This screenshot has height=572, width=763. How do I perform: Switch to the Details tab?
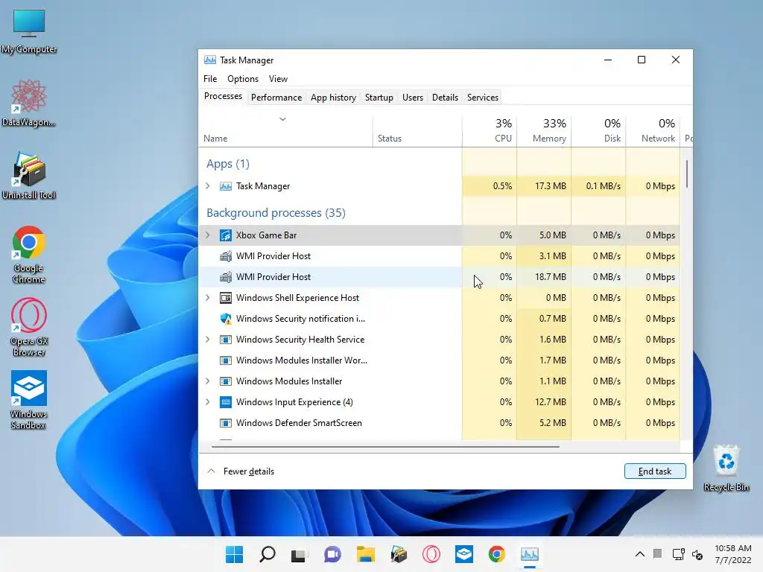(x=446, y=98)
